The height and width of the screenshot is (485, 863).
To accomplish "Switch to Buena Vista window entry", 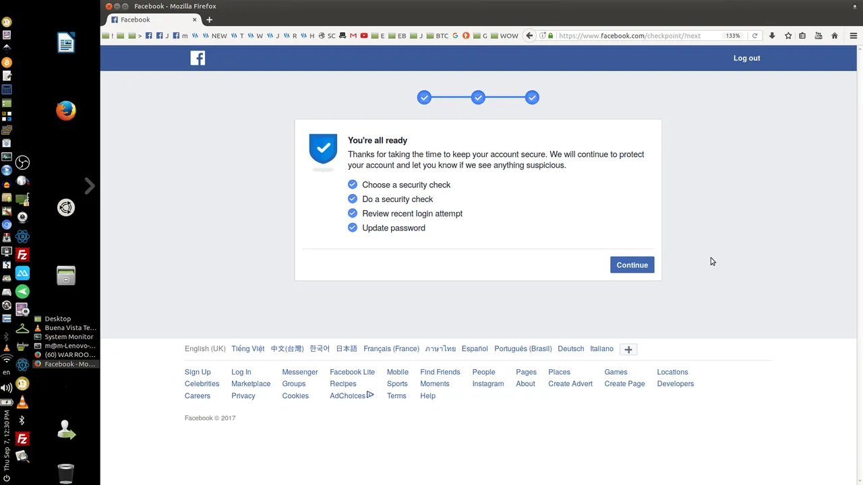I will 65,328.
